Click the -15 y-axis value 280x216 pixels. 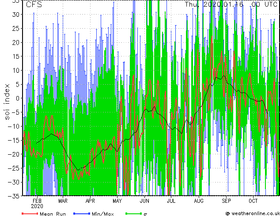click(x=14, y=140)
